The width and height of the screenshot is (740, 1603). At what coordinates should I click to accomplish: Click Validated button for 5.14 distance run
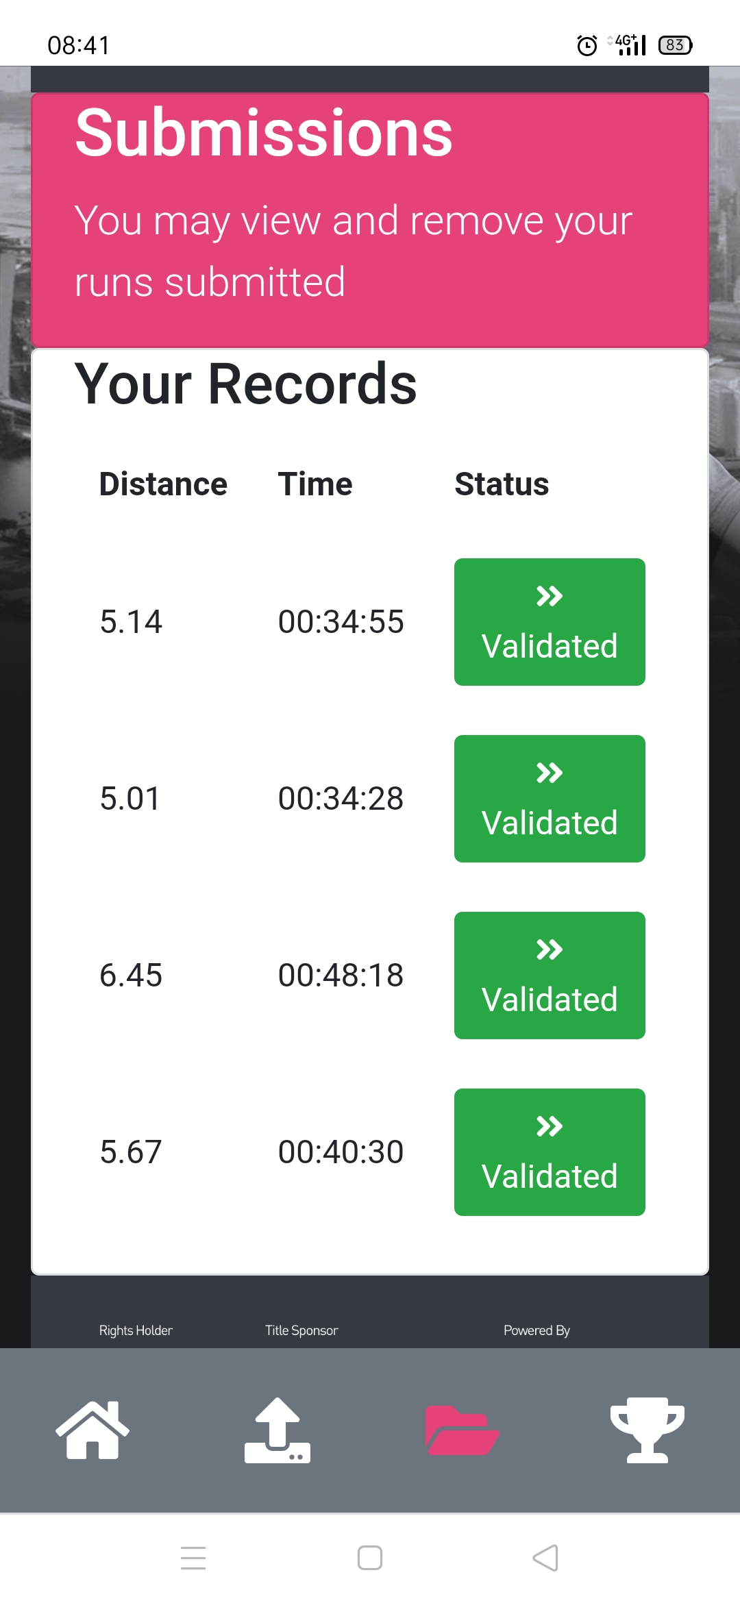click(550, 622)
